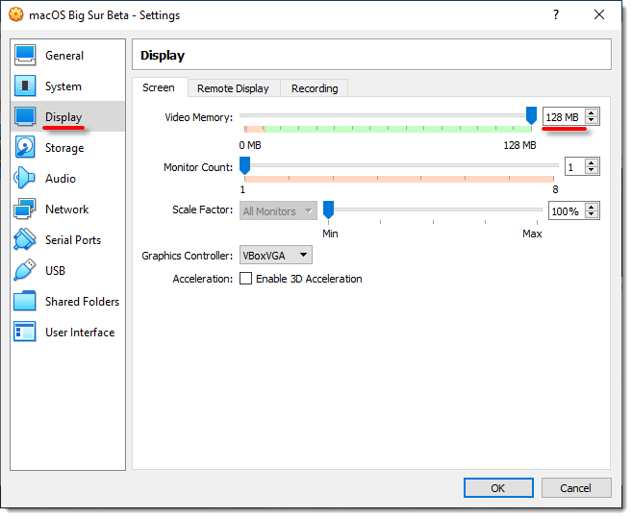Click the User Interface window icon
This screenshot has height=518, width=632.
(25, 332)
